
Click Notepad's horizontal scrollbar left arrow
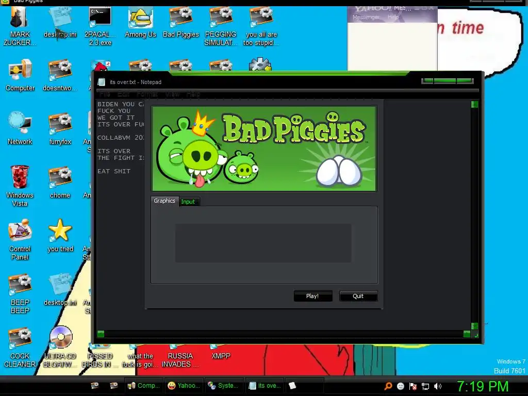click(101, 334)
